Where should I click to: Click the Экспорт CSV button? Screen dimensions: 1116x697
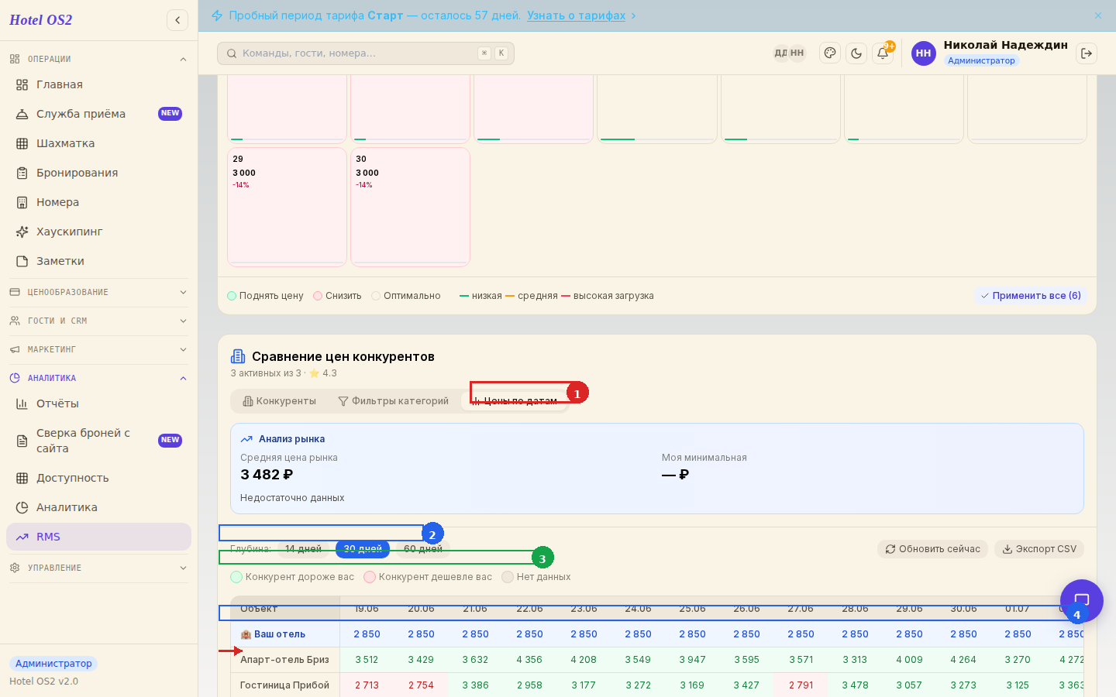click(1039, 549)
